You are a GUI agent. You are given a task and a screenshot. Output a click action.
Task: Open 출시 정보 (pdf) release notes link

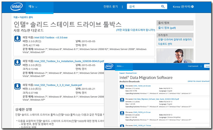point(167,28)
